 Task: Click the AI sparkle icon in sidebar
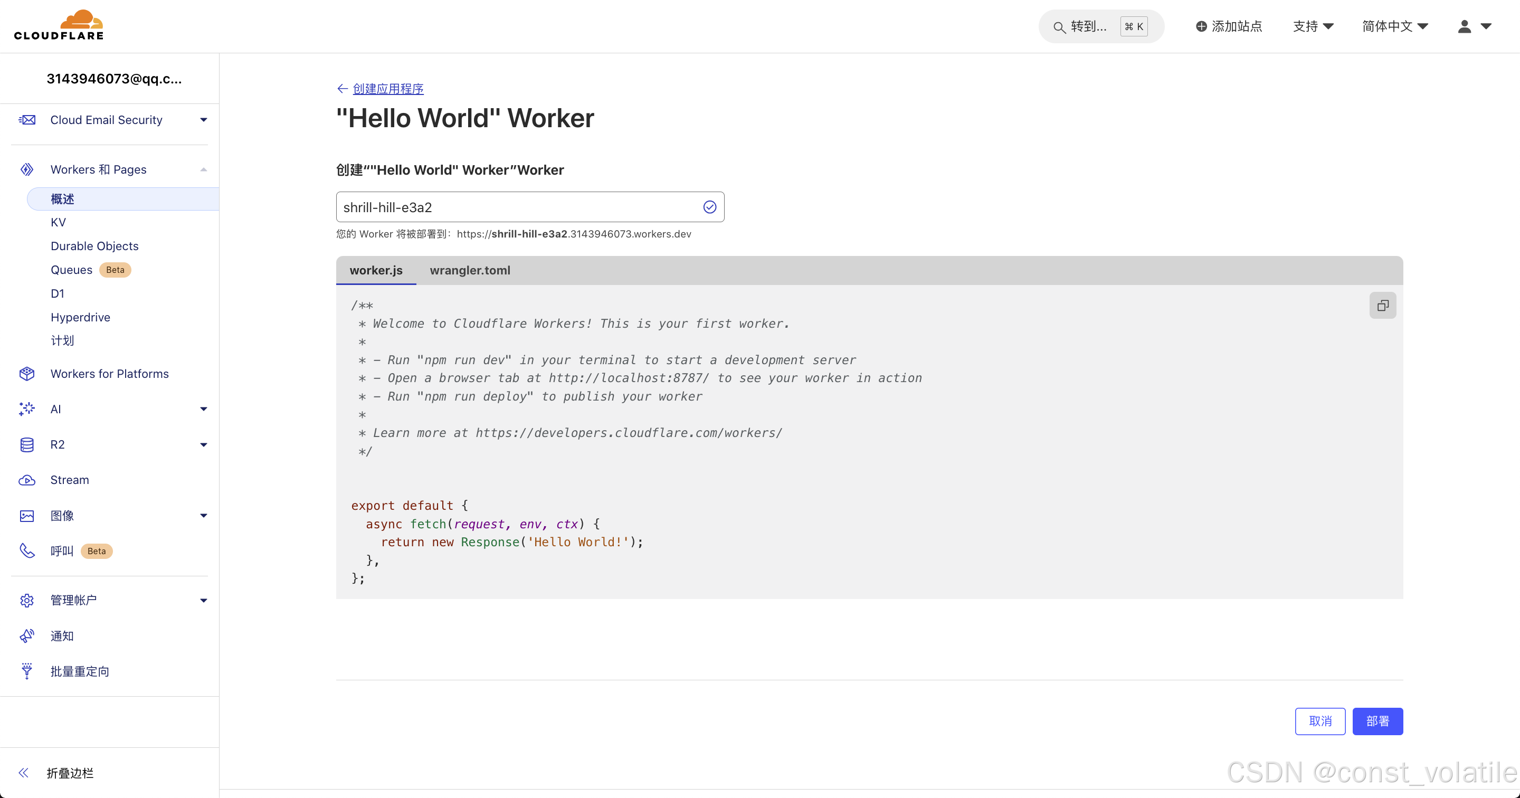pyautogui.click(x=27, y=408)
